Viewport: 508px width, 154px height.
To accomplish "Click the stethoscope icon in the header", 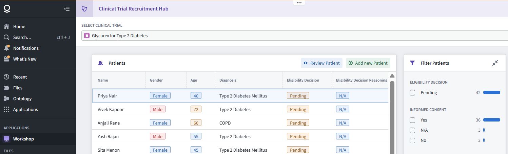I will coord(84,9).
